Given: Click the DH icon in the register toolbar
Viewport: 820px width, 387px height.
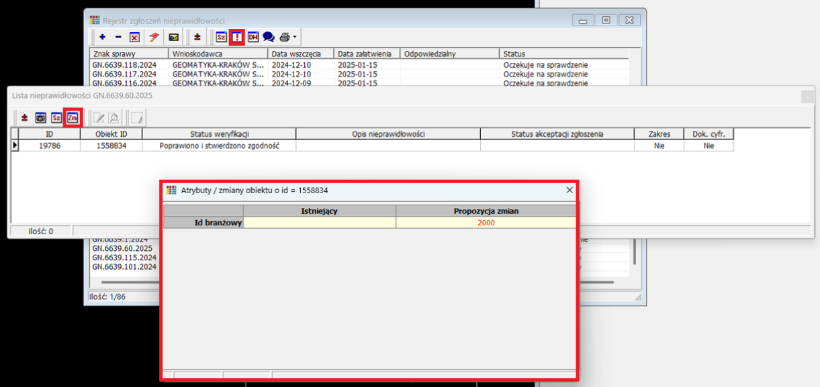Looking at the screenshot, I should coord(253,38).
